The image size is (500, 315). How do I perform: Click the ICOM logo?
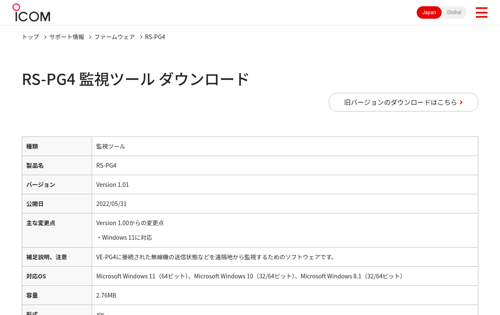[x=31, y=12]
